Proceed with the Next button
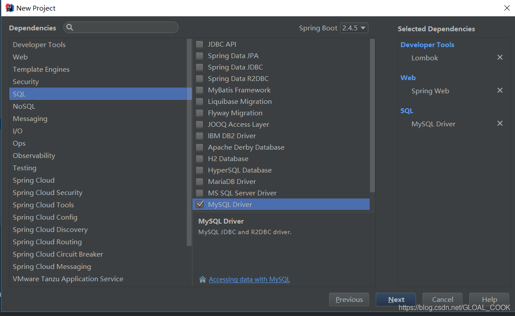Screen dimensions: 515x316 click(396, 299)
